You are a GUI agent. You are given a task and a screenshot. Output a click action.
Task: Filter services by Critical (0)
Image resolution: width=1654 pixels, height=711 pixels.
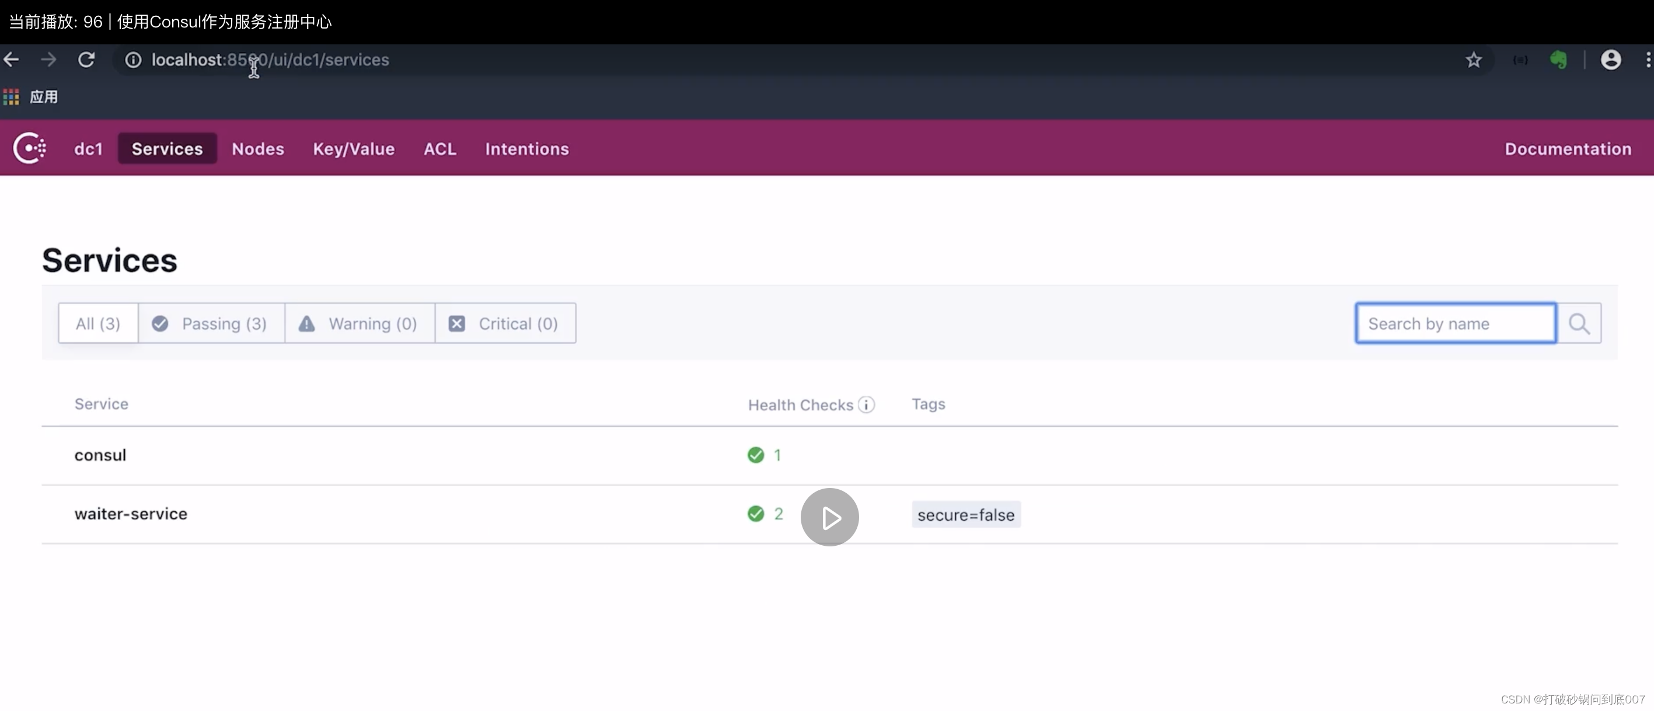pyautogui.click(x=505, y=323)
